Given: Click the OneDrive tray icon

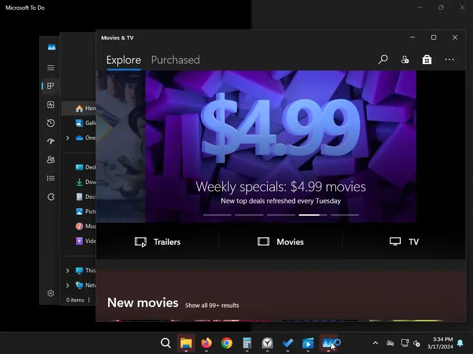Looking at the screenshot, I should (x=390, y=343).
